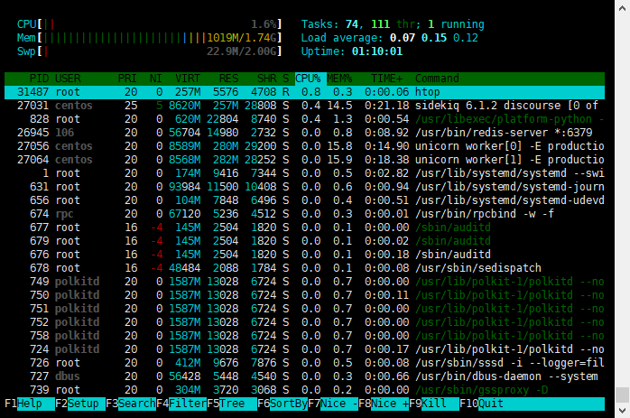This screenshot has height=418, width=630.
Task: Select the systemd-udevd process row
Action: point(304,200)
